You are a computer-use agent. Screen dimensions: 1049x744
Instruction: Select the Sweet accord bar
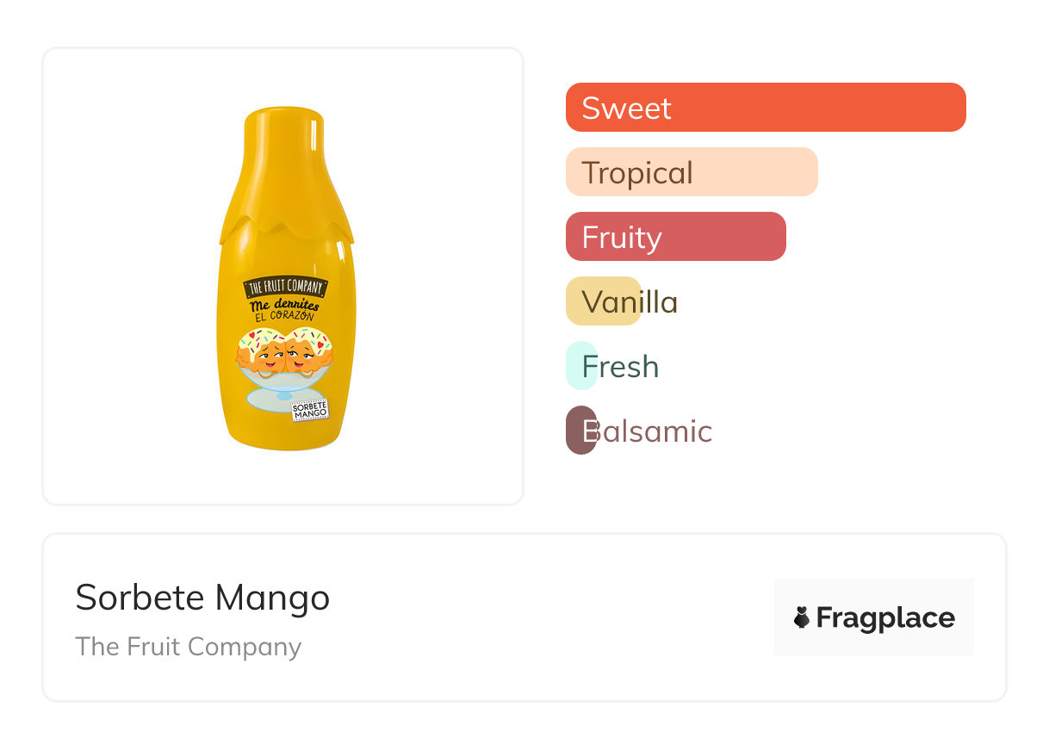(766, 108)
